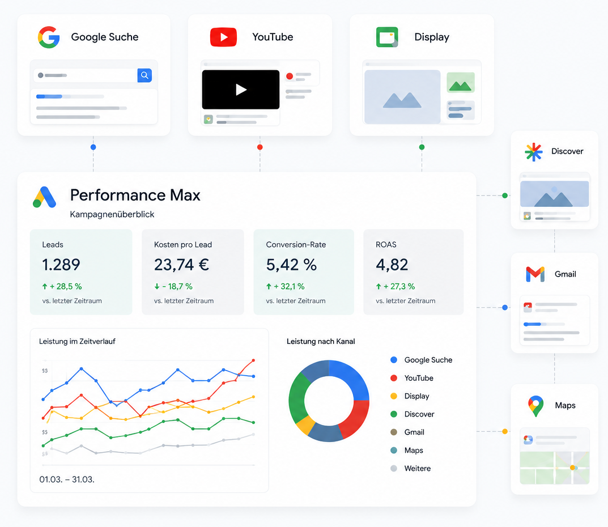This screenshot has width=608, height=527.
Task: Click the blue connector dot under Google Suche
Action: [x=93, y=147]
